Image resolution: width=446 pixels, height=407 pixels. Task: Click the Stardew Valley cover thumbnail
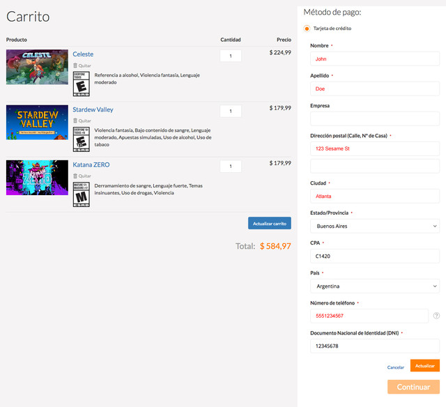point(37,122)
